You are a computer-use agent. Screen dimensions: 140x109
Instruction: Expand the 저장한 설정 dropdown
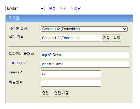point(84,29)
